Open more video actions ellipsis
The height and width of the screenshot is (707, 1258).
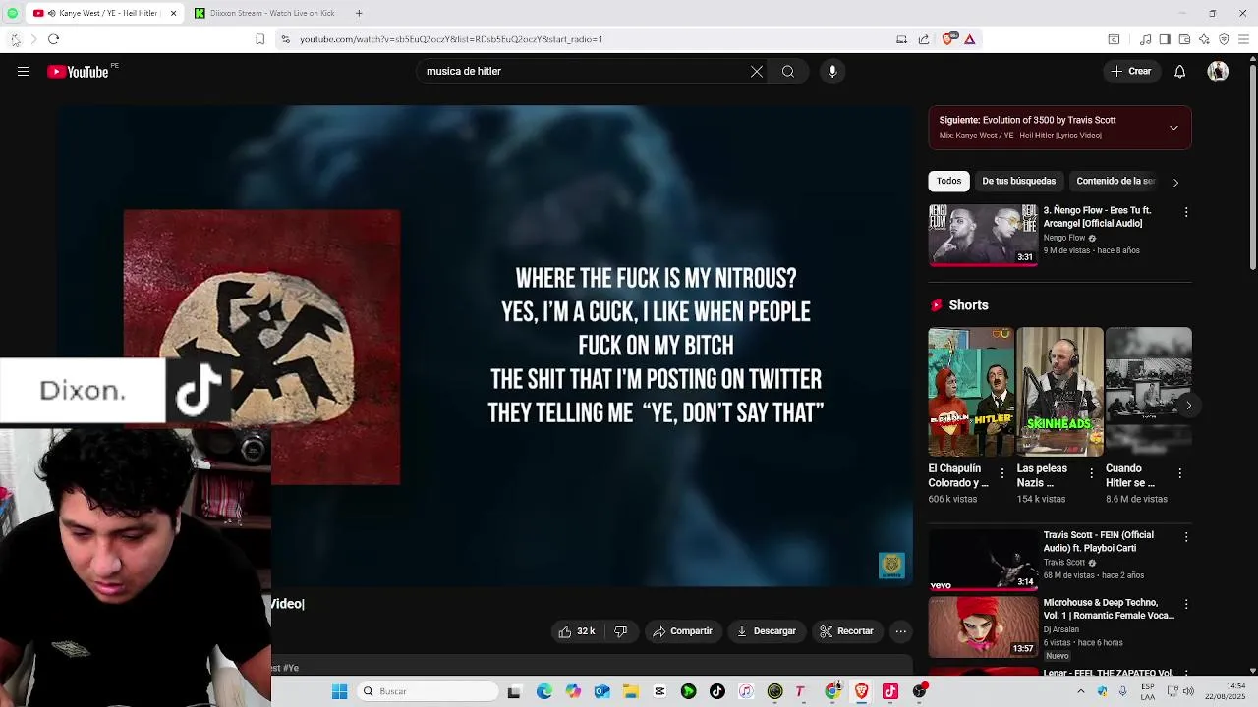click(x=900, y=631)
